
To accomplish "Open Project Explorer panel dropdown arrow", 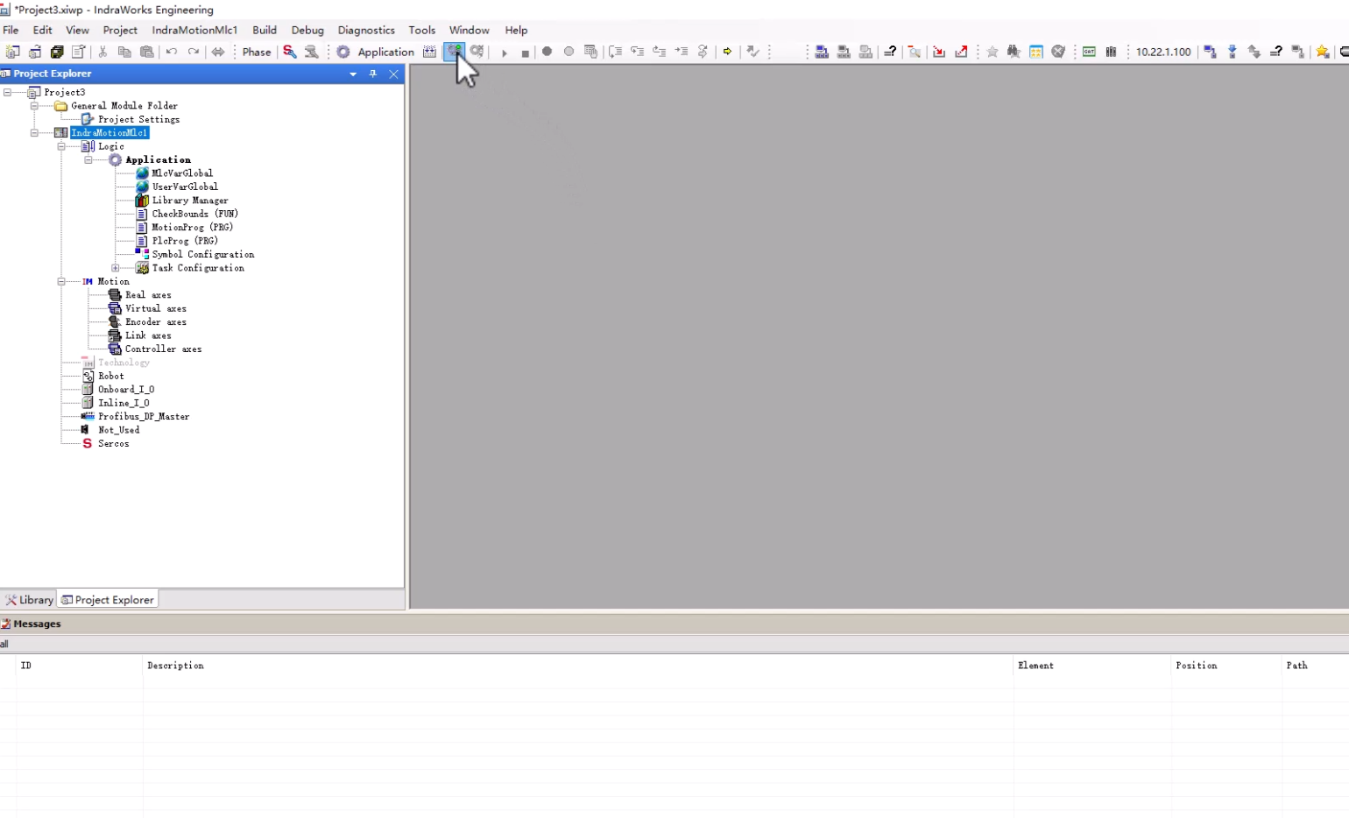I will click(x=353, y=74).
